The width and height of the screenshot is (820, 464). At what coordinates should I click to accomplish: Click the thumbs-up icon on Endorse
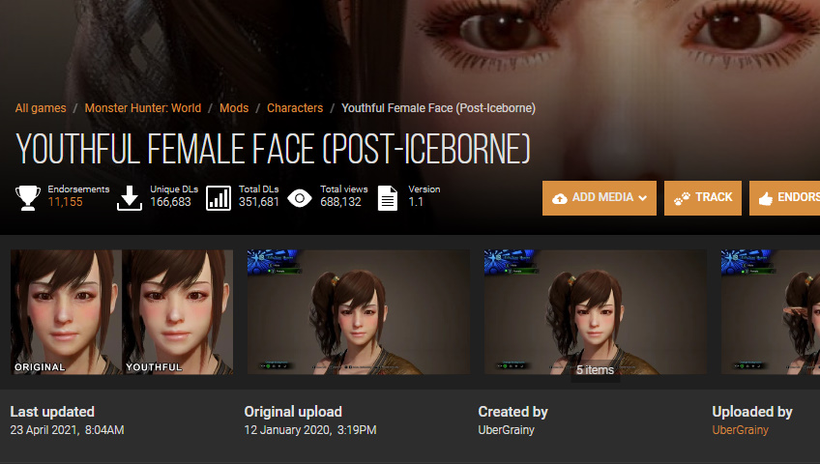[x=766, y=198]
